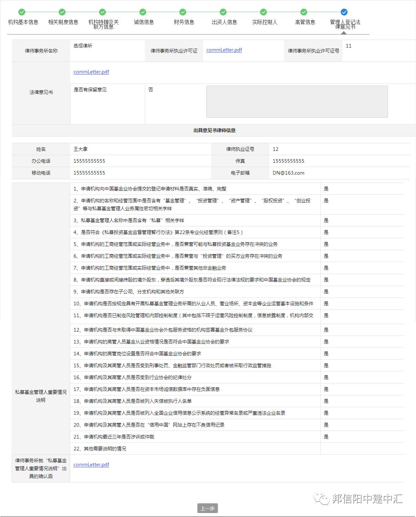Click the WeChat logo in watermark

click(x=321, y=499)
